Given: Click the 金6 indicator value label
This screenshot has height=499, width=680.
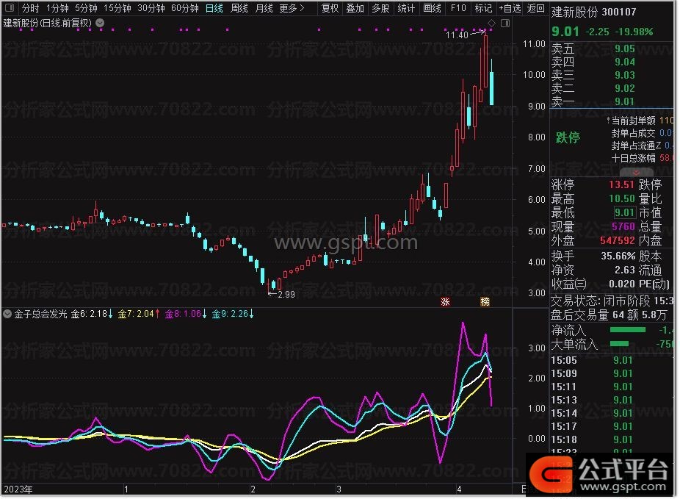Looking at the screenshot, I should 92,314.
